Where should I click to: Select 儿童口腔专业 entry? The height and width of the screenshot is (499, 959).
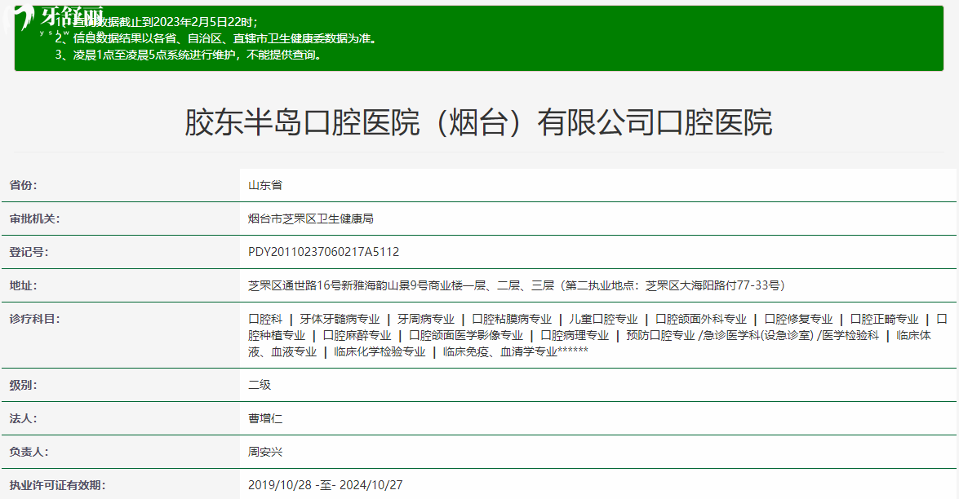coord(603,319)
